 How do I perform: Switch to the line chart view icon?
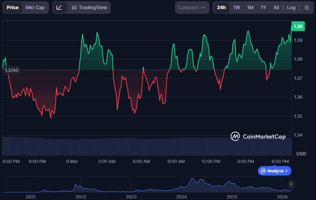(59, 8)
